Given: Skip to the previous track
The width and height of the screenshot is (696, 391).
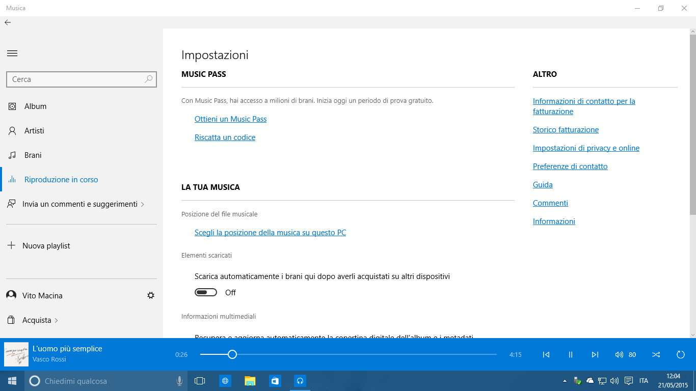Looking at the screenshot, I should pos(546,354).
